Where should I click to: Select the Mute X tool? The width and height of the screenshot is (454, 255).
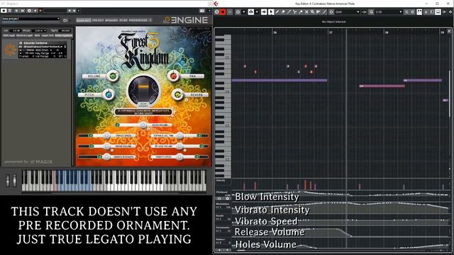click(x=306, y=12)
